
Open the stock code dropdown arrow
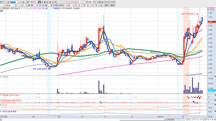pos(19,2)
